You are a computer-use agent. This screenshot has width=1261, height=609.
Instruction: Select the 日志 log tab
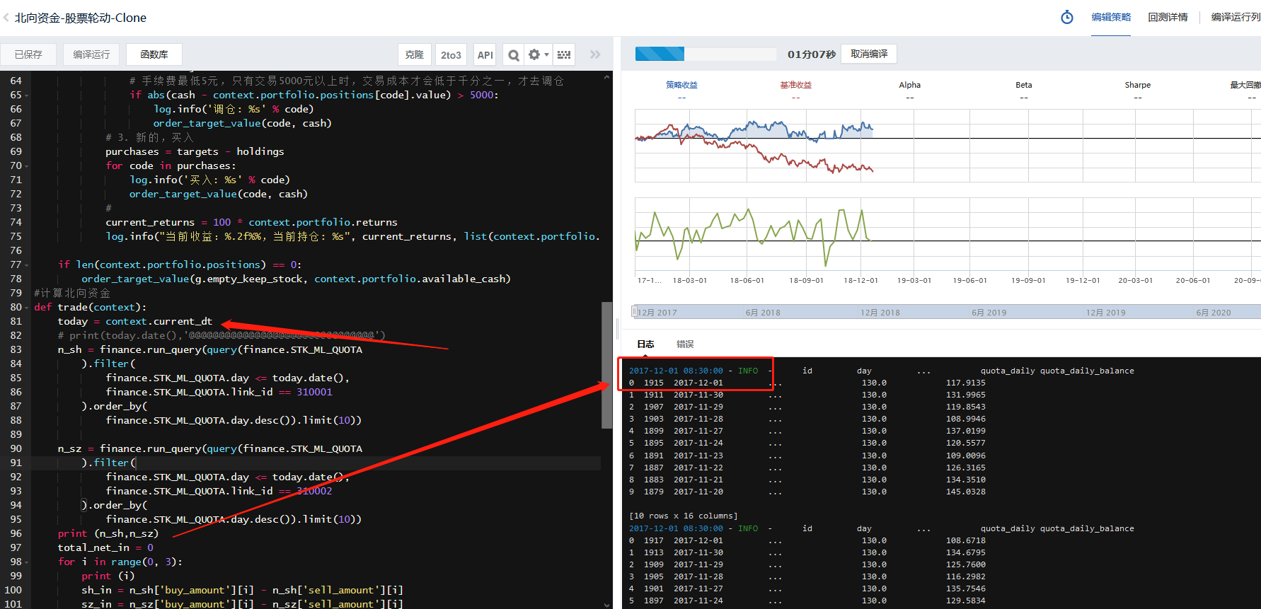(x=645, y=344)
